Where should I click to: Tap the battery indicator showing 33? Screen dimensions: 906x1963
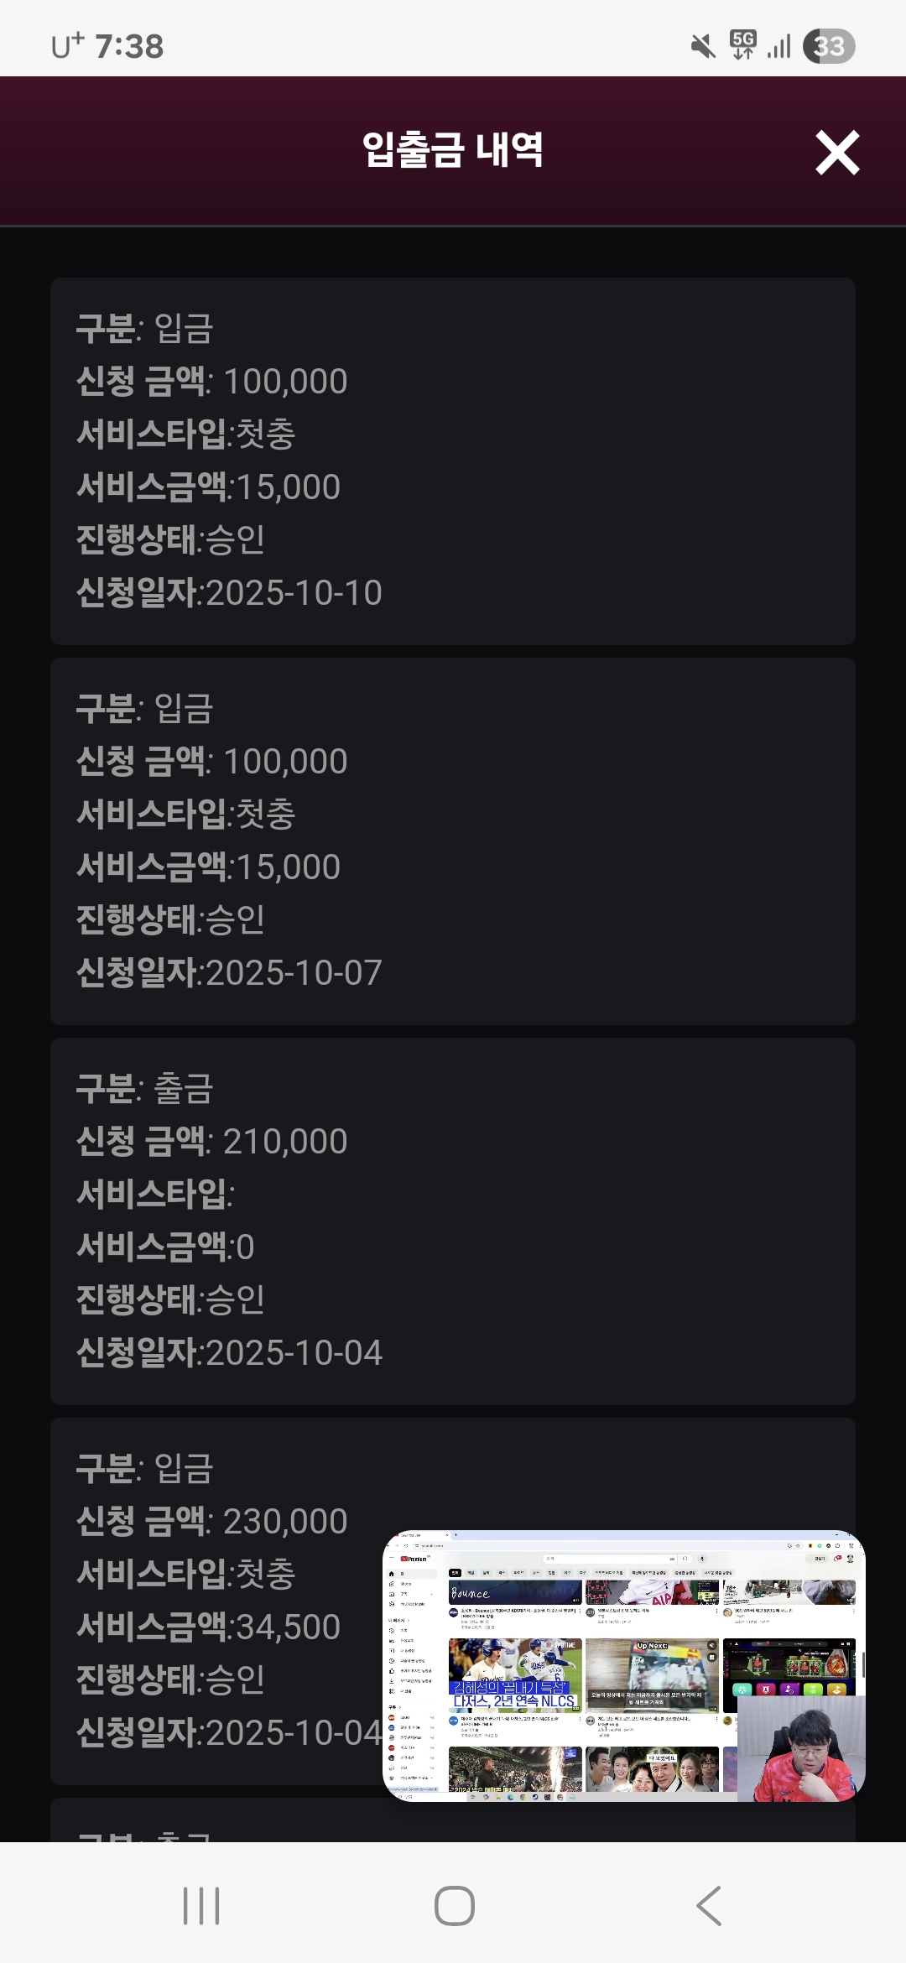point(829,46)
